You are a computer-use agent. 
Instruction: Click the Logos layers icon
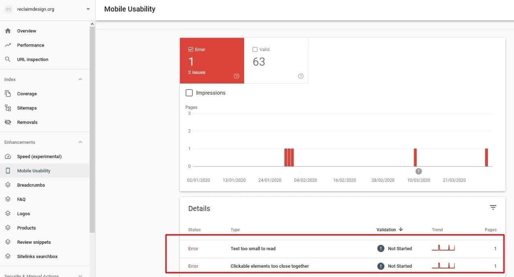(x=8, y=214)
